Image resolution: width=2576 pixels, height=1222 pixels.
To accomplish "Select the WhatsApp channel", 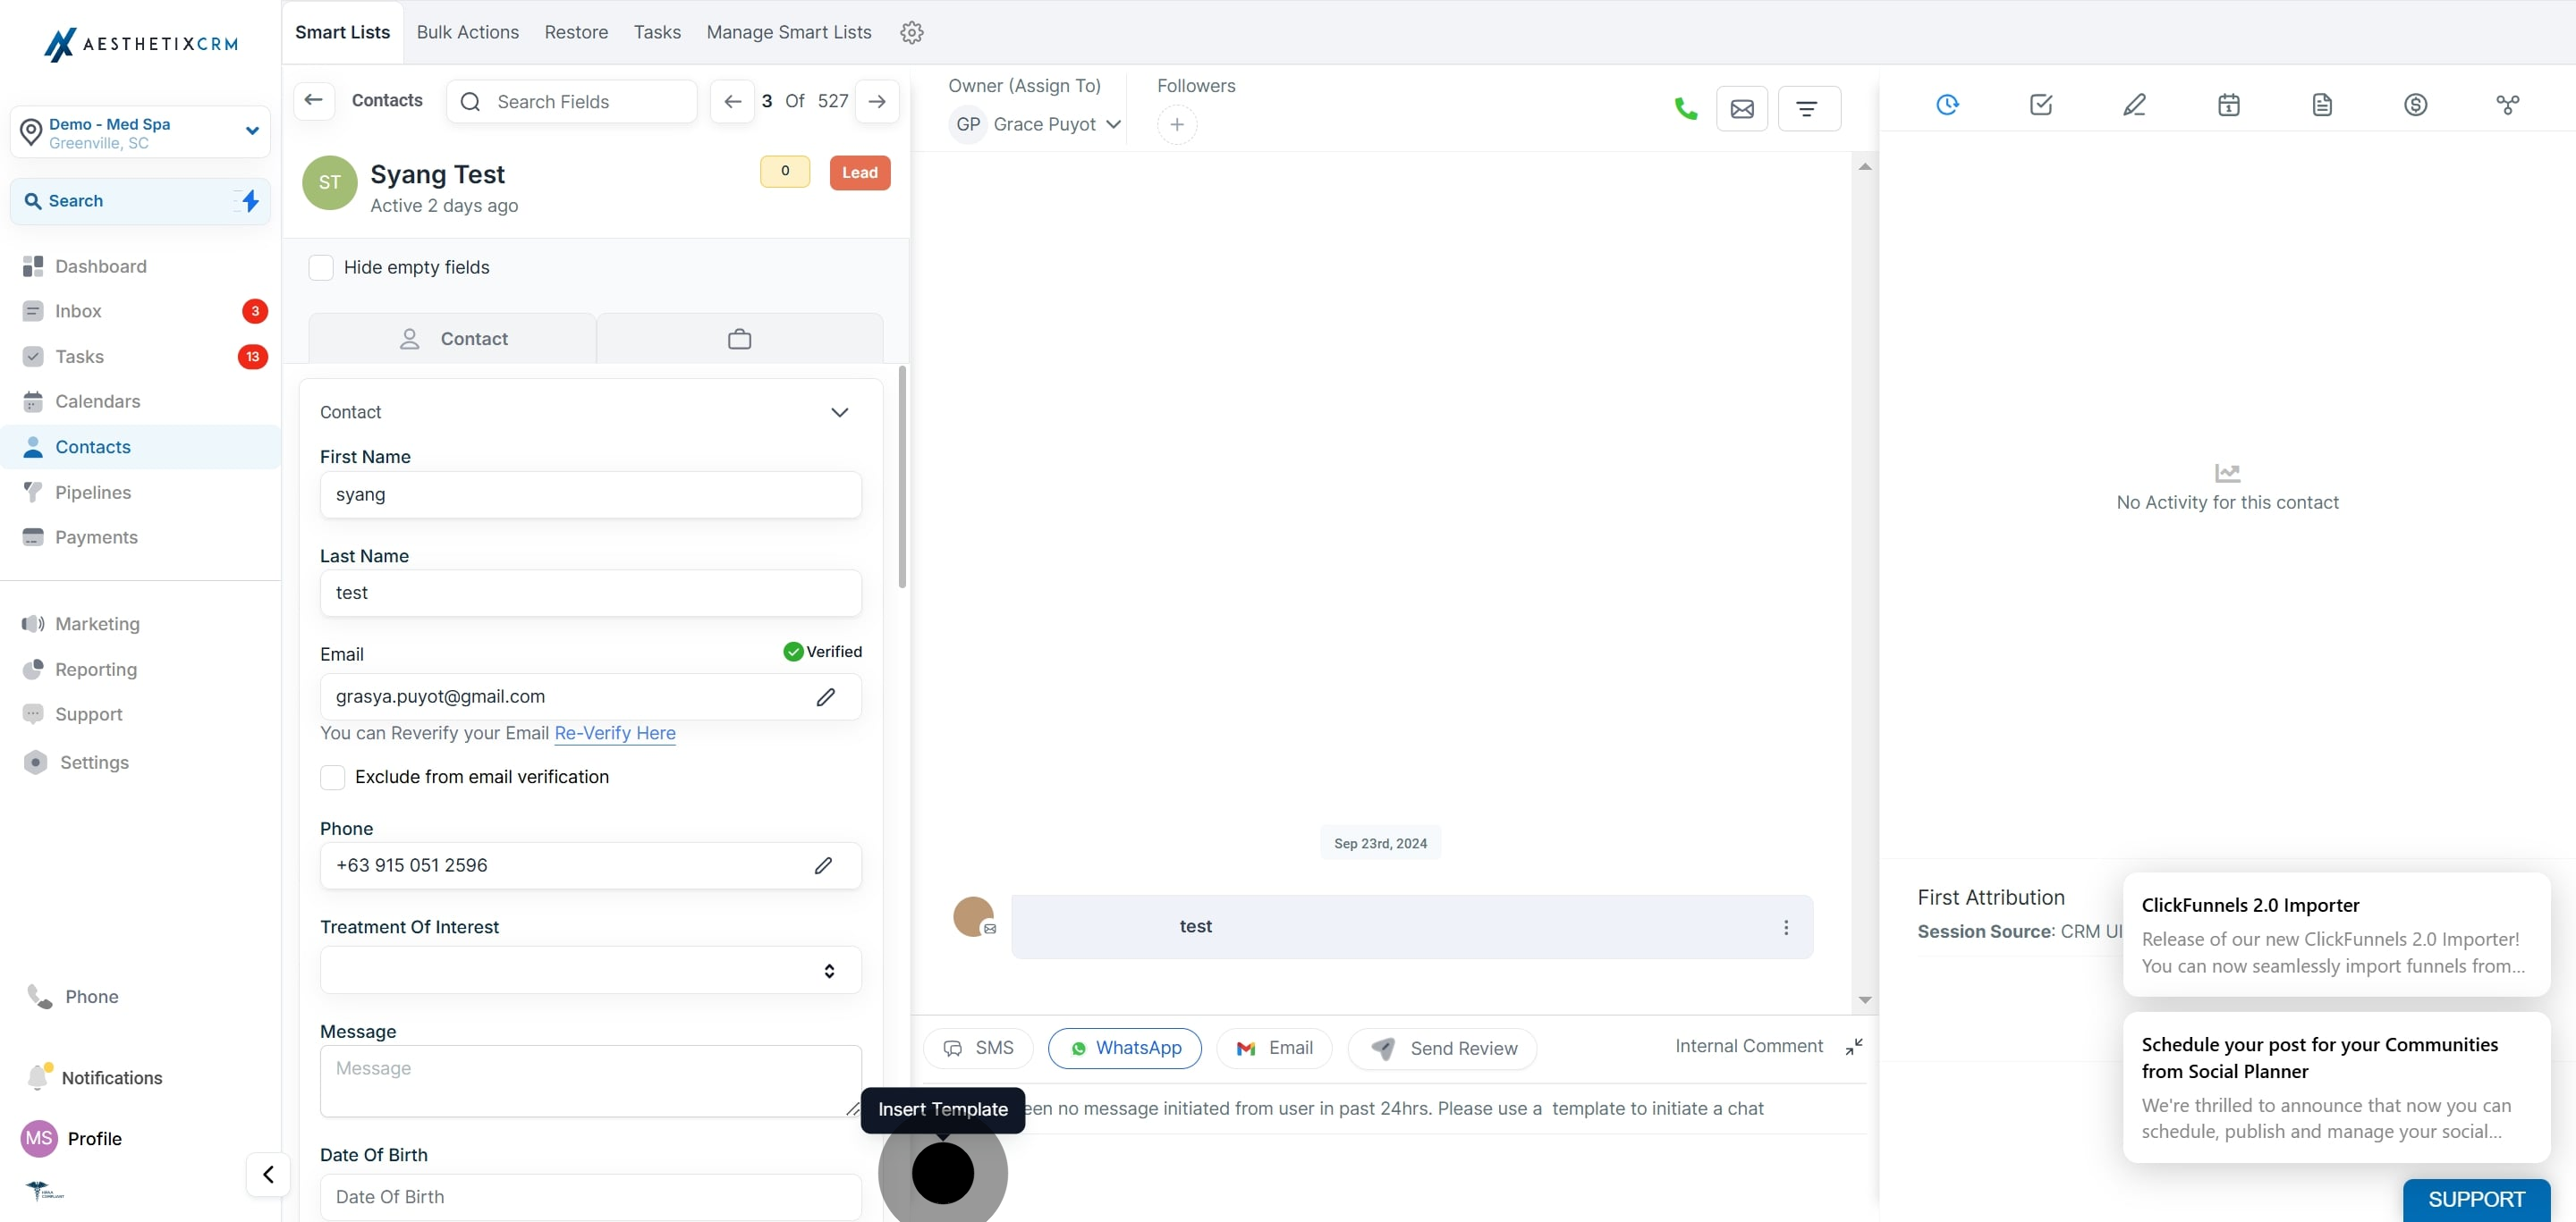I will (1125, 1049).
